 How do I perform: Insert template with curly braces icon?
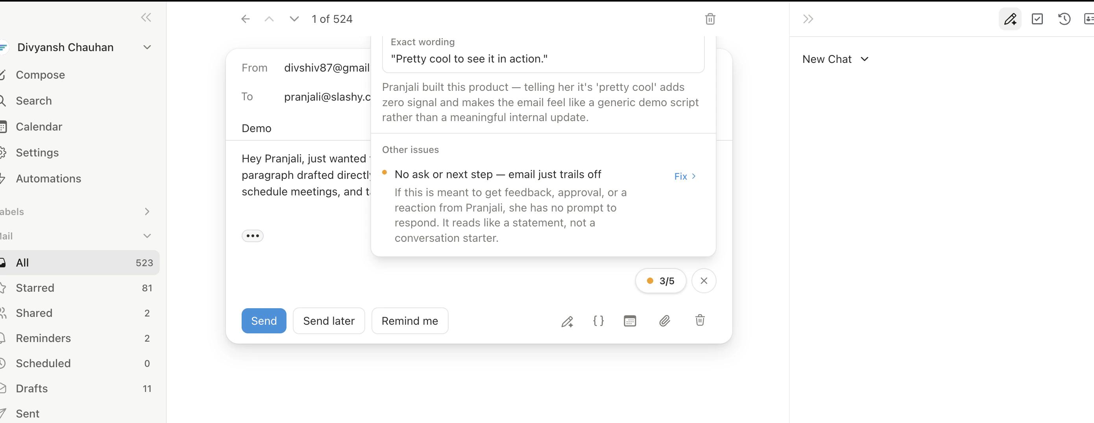point(599,321)
